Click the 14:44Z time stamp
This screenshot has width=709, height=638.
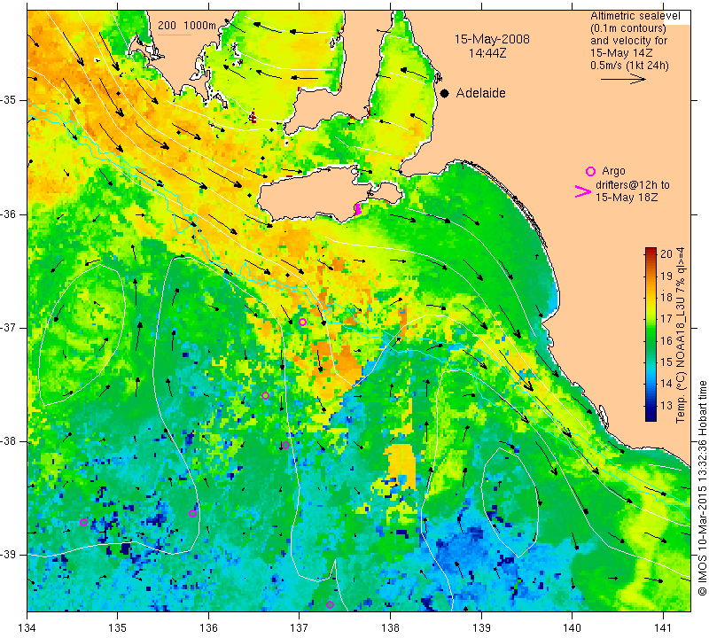[x=487, y=53]
